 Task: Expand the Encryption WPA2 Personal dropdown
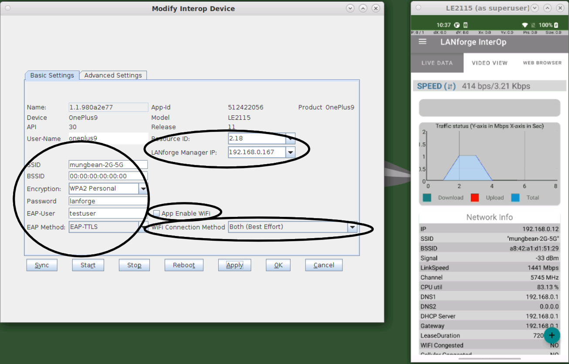(143, 189)
